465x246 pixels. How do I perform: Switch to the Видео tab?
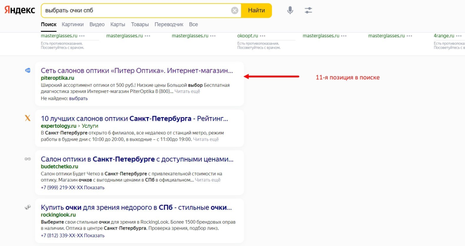click(x=97, y=25)
